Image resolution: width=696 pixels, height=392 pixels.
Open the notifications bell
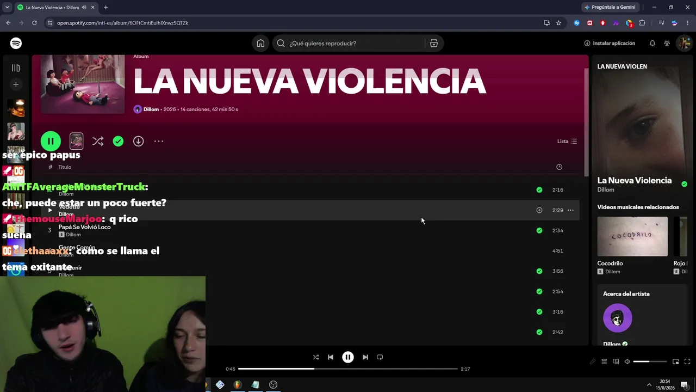pyautogui.click(x=652, y=43)
